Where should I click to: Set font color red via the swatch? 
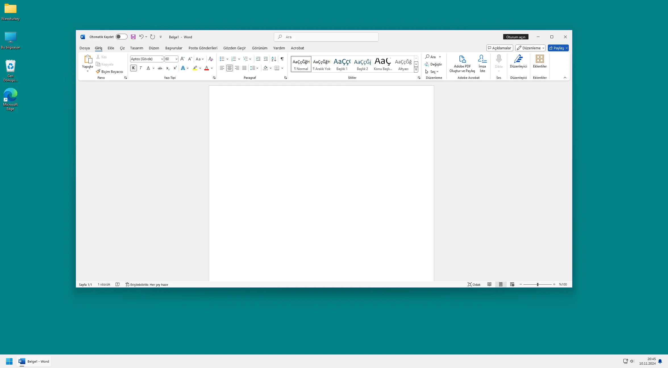click(x=206, y=68)
